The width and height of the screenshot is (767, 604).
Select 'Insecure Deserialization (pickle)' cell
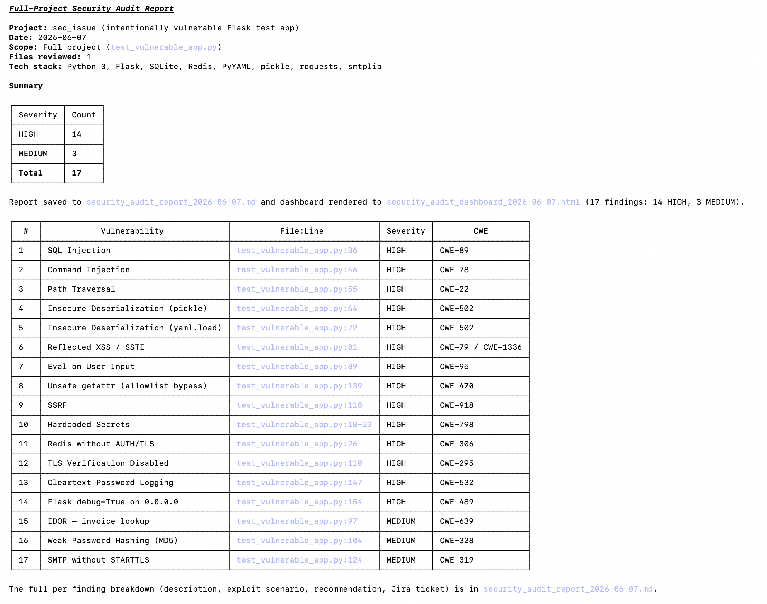[135, 308]
